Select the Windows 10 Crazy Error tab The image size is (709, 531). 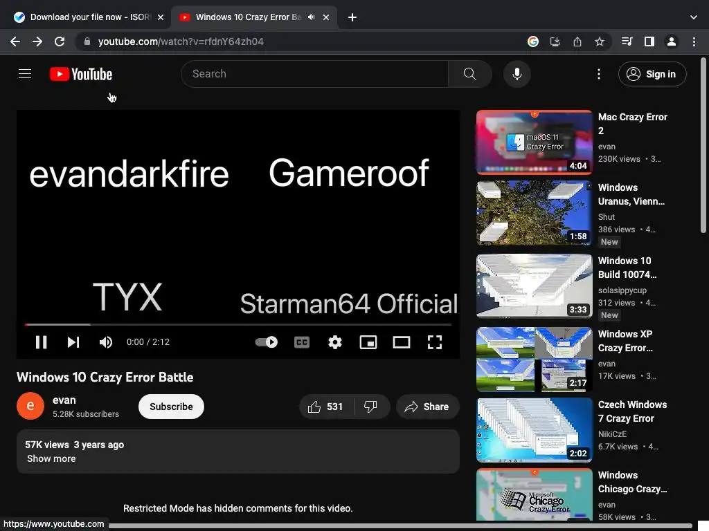(x=248, y=17)
